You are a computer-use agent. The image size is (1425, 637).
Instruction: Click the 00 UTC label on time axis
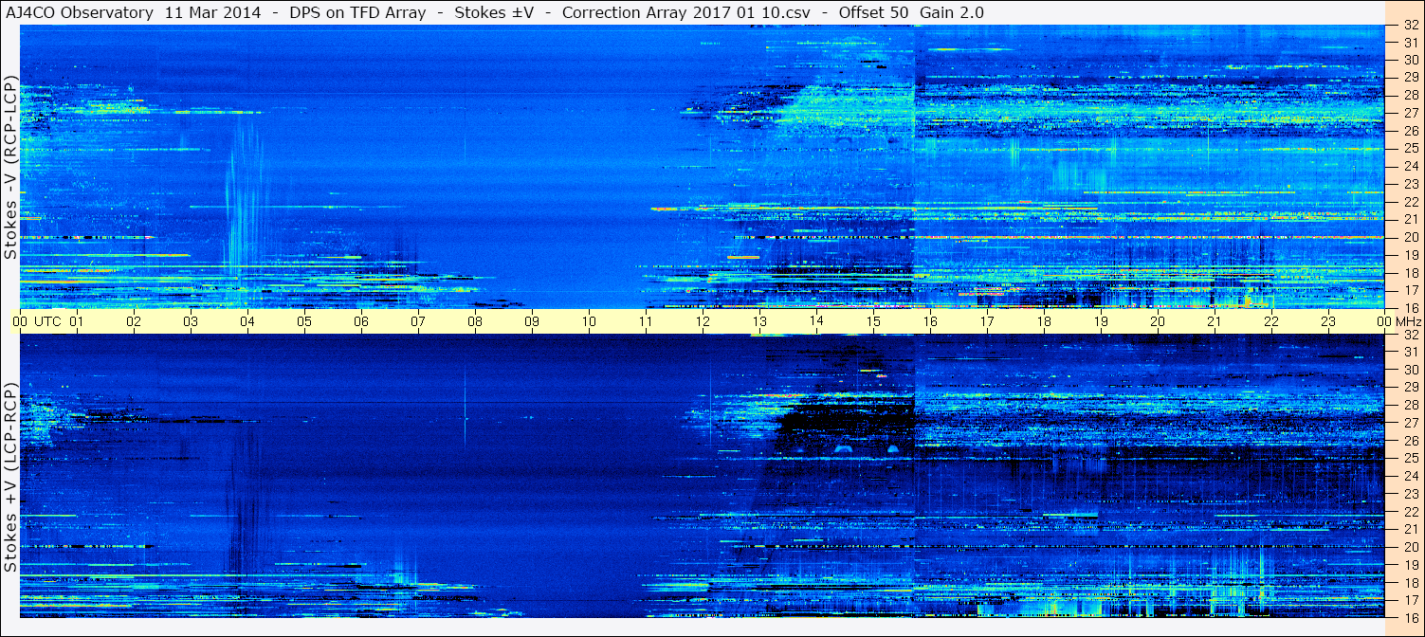click(x=37, y=321)
